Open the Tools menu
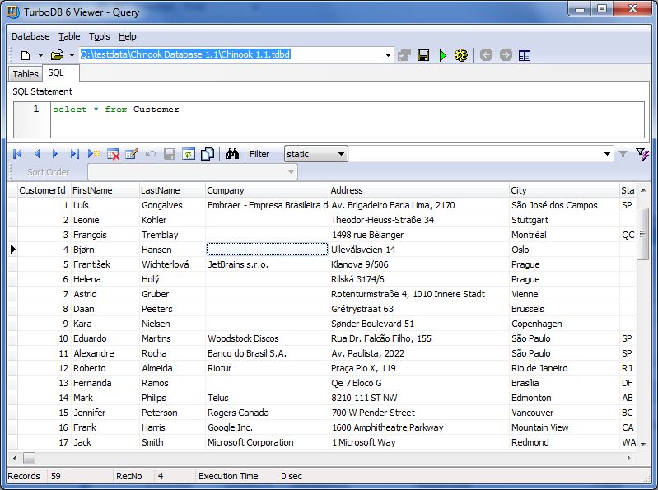Image resolution: width=658 pixels, height=490 pixels. [100, 36]
